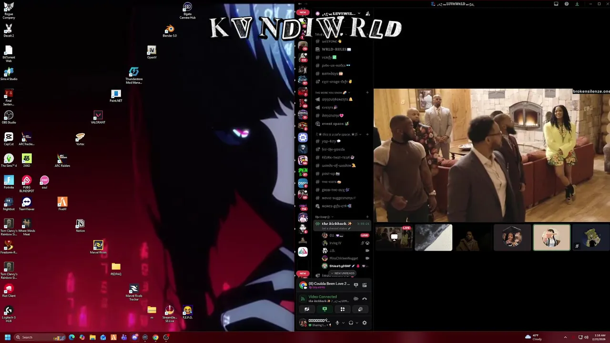Disconnect from voice call in Discord
This screenshot has width=610, height=343.
(365, 299)
